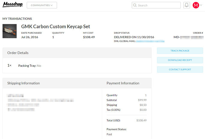205x139 pixels.
Task: Select the Shipping Information header
Action: tap(23, 83)
